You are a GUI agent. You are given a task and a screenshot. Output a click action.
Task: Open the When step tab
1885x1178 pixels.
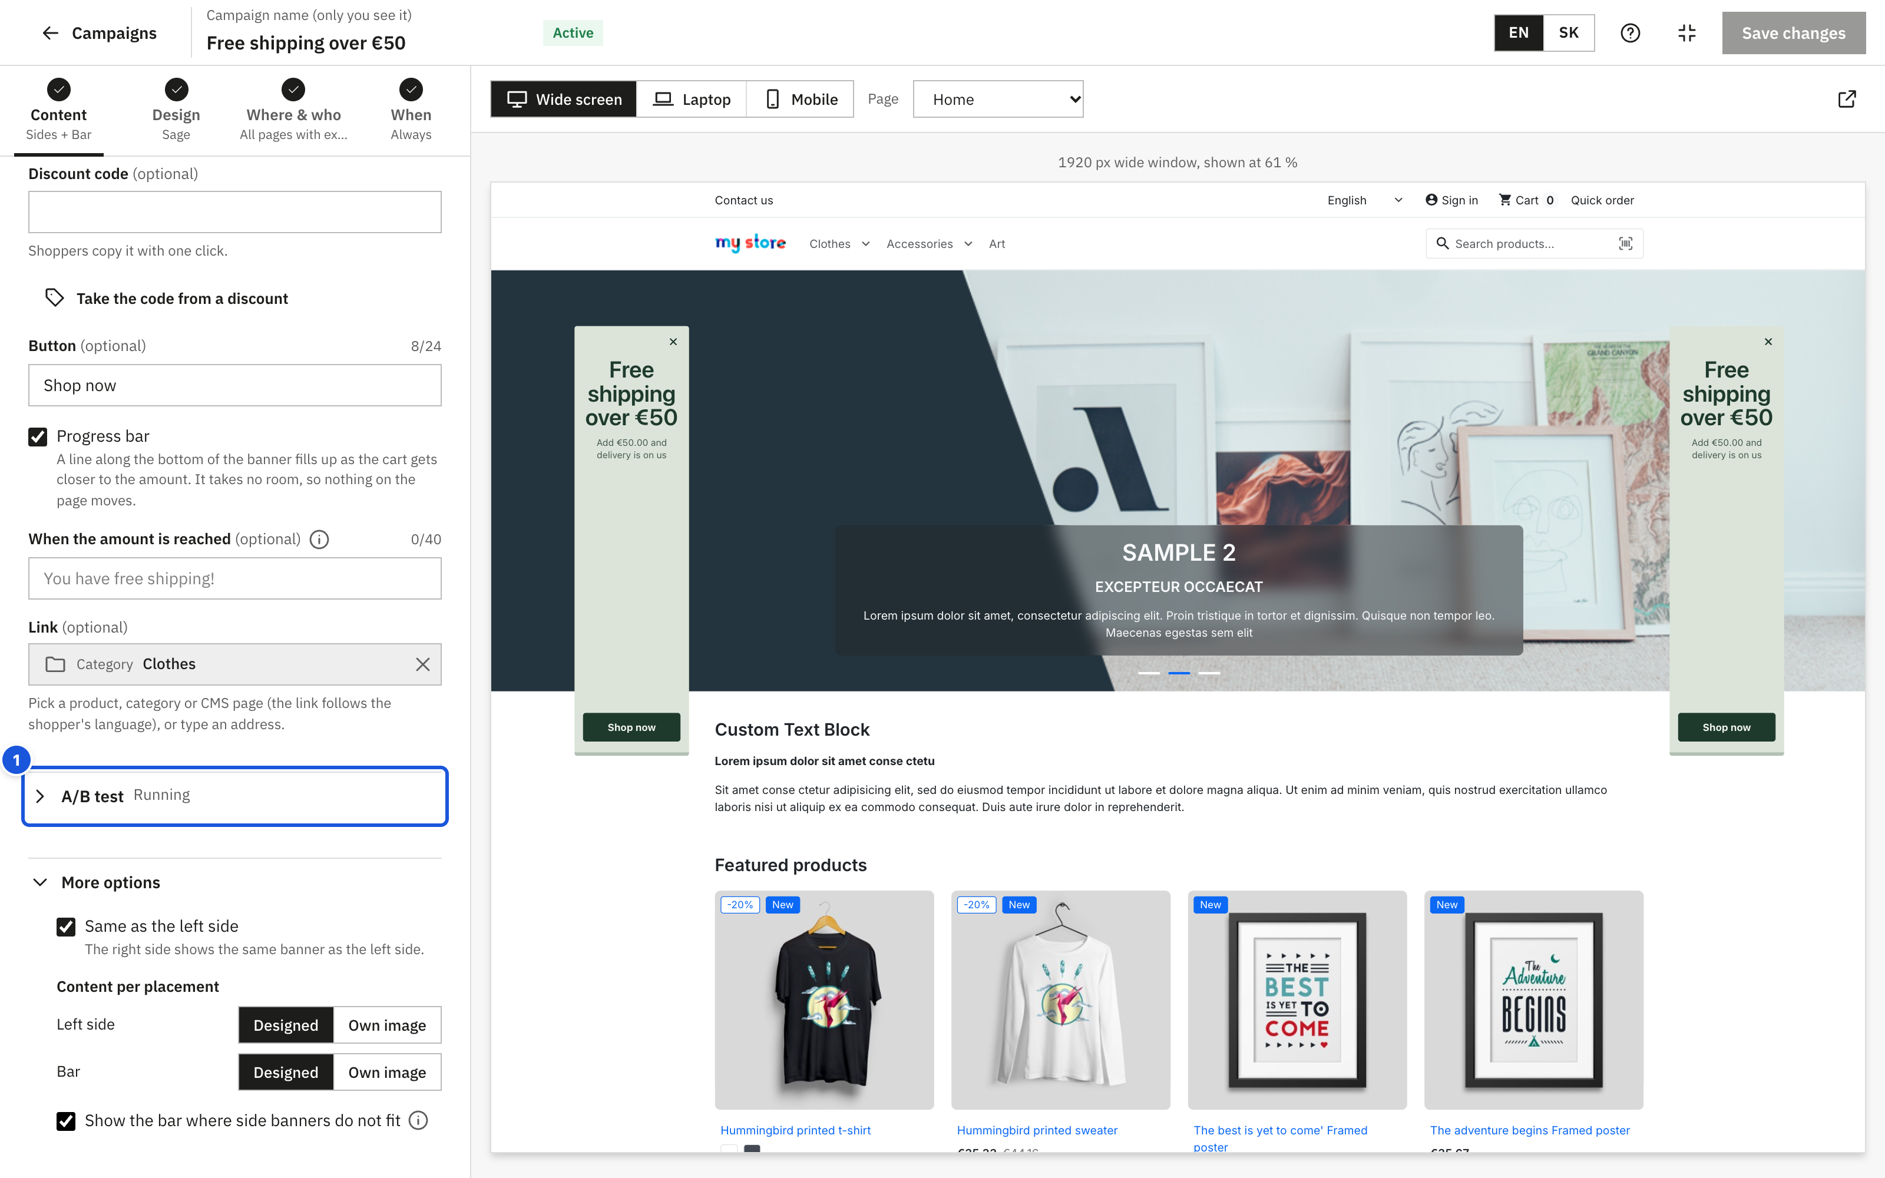click(x=411, y=110)
